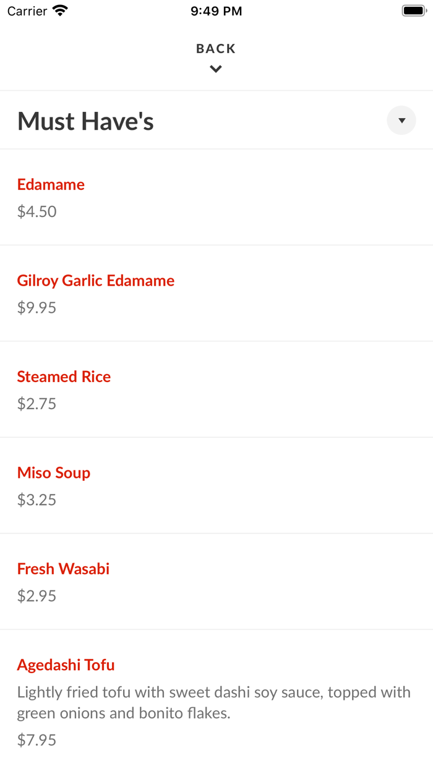
Task: Choose Fresh Wasabi from the list
Action: click(x=63, y=569)
